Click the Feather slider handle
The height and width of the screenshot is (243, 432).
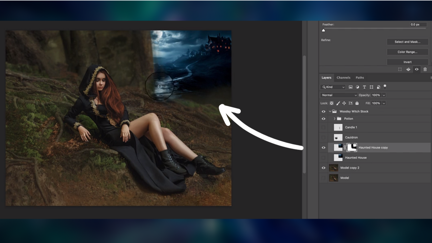click(323, 30)
